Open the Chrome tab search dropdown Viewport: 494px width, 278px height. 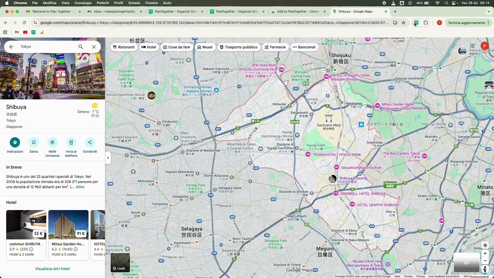(x=489, y=12)
